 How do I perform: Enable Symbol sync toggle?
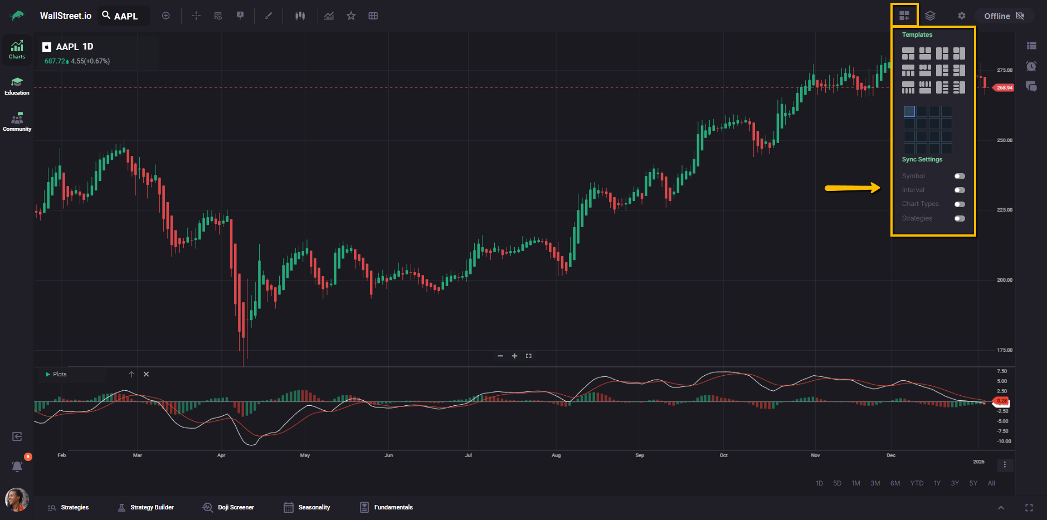(960, 176)
